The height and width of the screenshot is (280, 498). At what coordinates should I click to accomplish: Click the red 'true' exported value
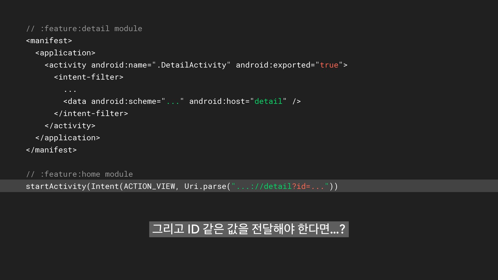pyautogui.click(x=329, y=65)
